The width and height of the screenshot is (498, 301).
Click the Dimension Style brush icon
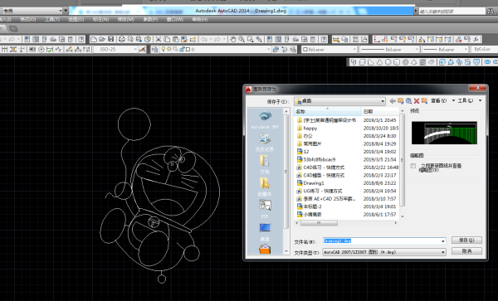tap(142, 49)
